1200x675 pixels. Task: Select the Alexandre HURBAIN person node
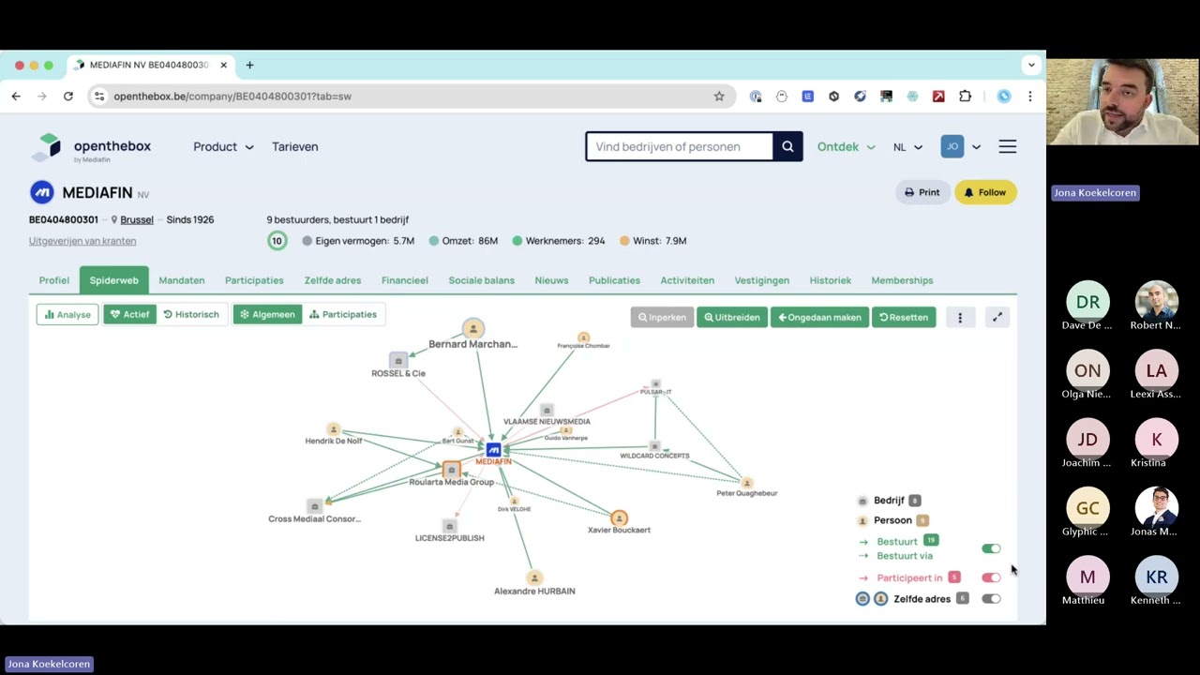(534, 577)
